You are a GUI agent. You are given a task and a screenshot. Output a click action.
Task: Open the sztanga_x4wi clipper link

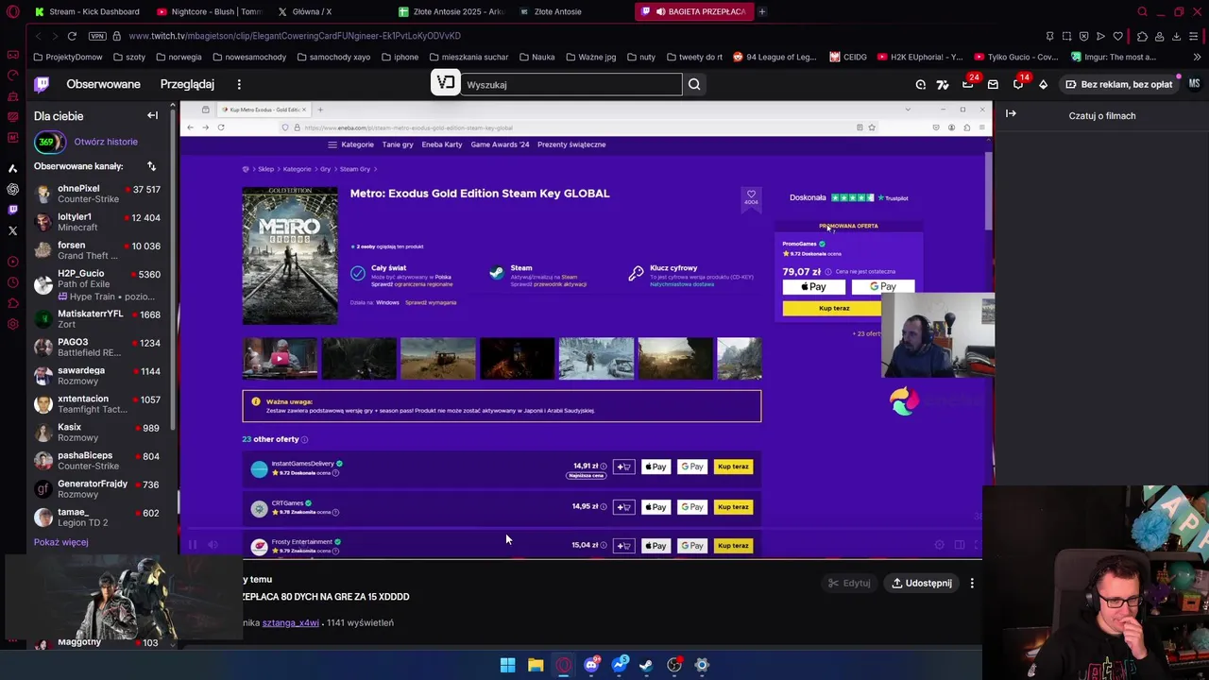[x=290, y=622]
